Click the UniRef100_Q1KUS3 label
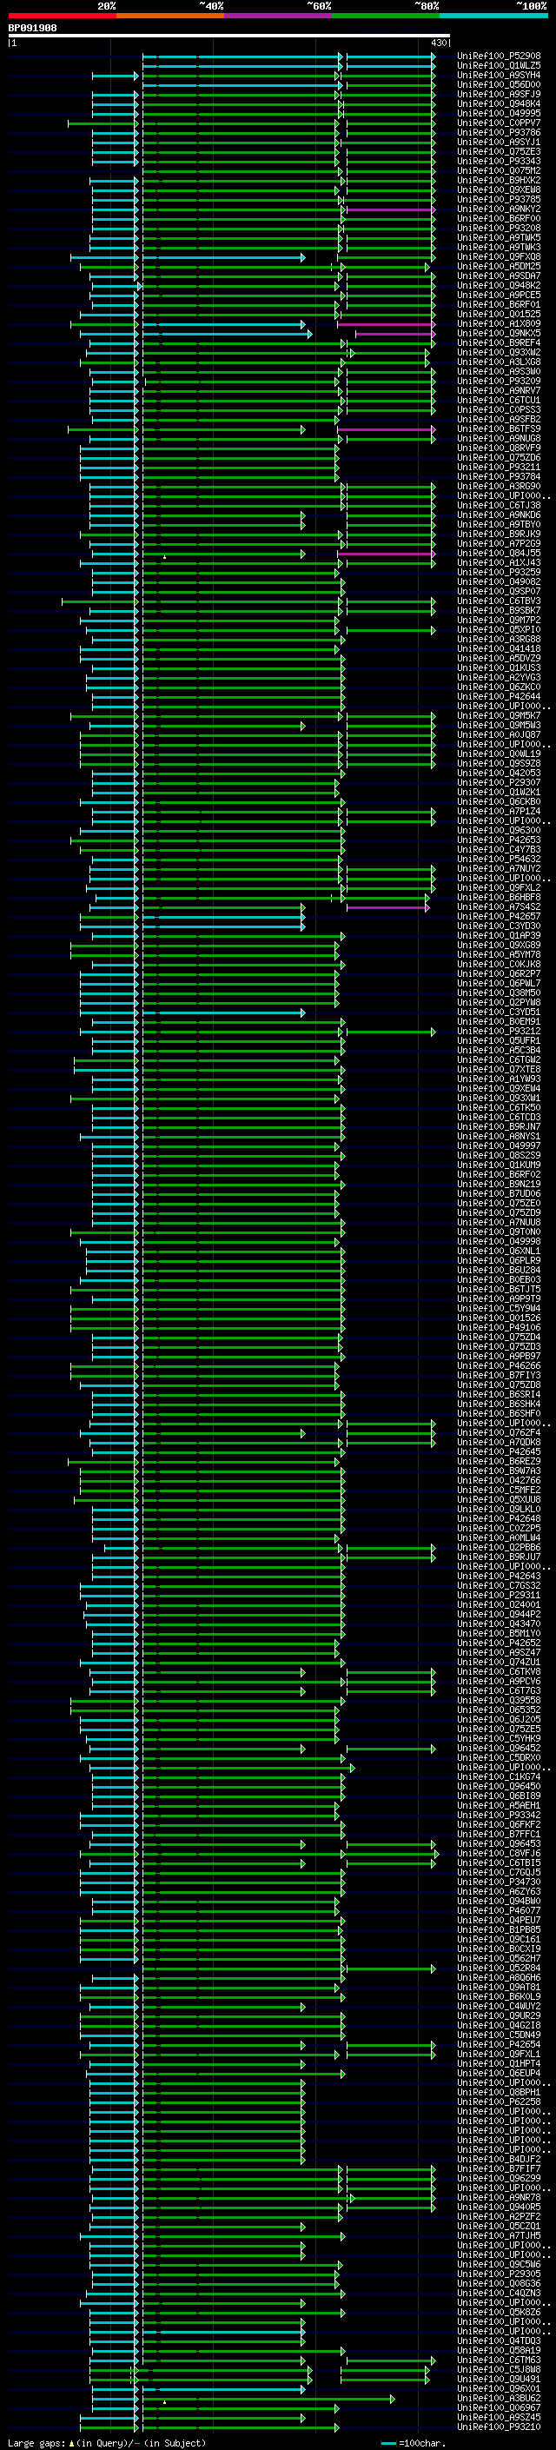The height and width of the screenshot is (2450, 556). (x=499, y=667)
